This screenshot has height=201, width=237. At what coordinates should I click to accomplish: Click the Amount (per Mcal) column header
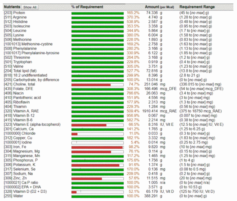pyautogui.click(x=159, y=7)
